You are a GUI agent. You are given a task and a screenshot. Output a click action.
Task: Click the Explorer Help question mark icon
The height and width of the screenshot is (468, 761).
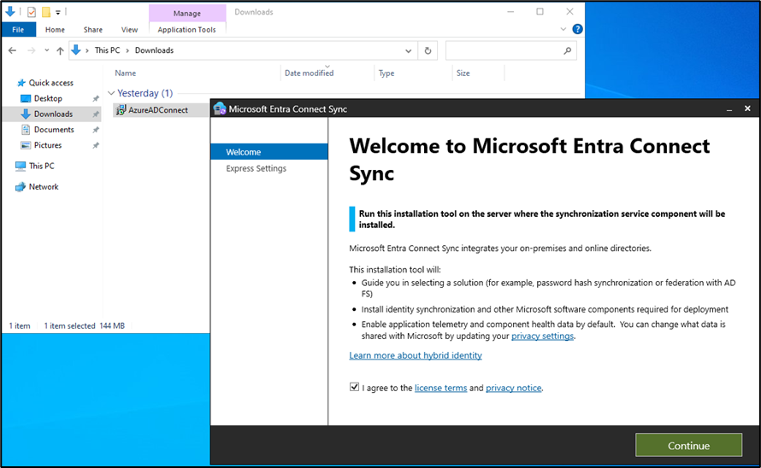(x=577, y=29)
